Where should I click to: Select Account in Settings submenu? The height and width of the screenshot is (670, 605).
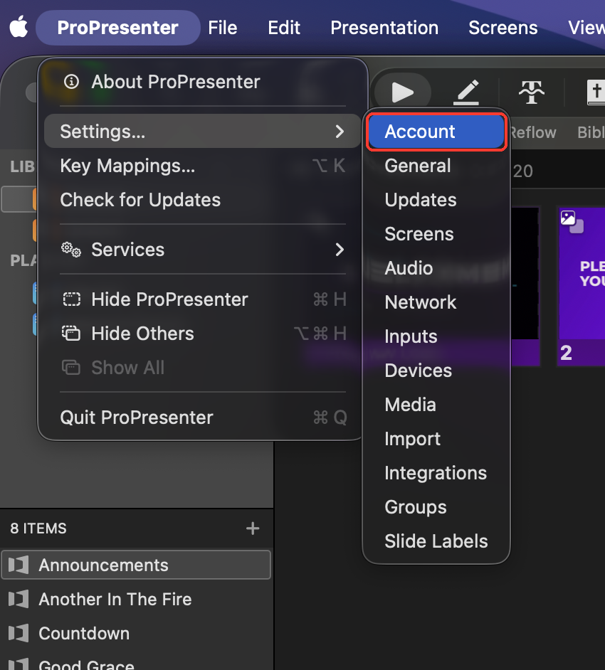pos(436,132)
